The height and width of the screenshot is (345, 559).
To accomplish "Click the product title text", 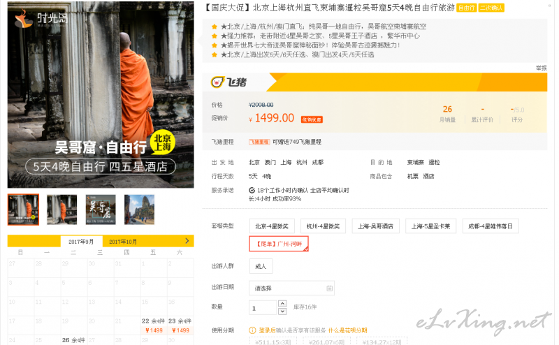I will [328, 8].
